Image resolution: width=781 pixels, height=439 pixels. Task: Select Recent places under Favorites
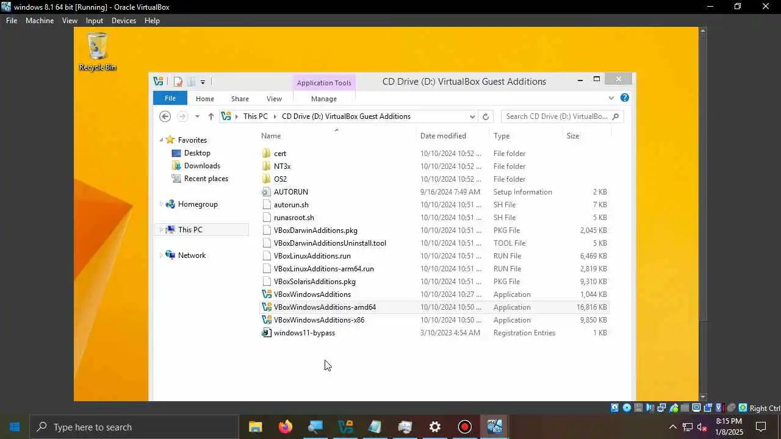coord(206,179)
